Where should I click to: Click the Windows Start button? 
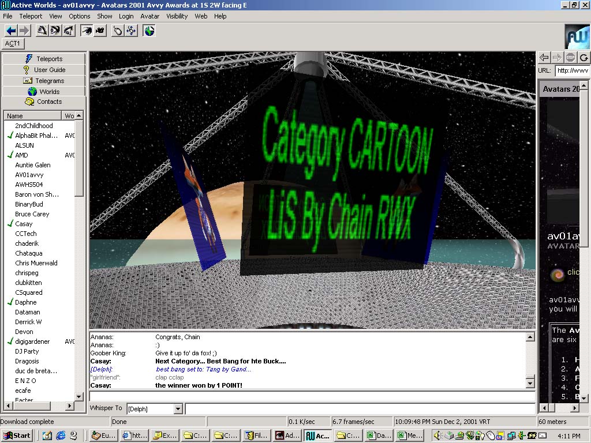click(17, 436)
